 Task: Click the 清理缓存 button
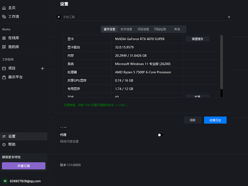coord(197,39)
